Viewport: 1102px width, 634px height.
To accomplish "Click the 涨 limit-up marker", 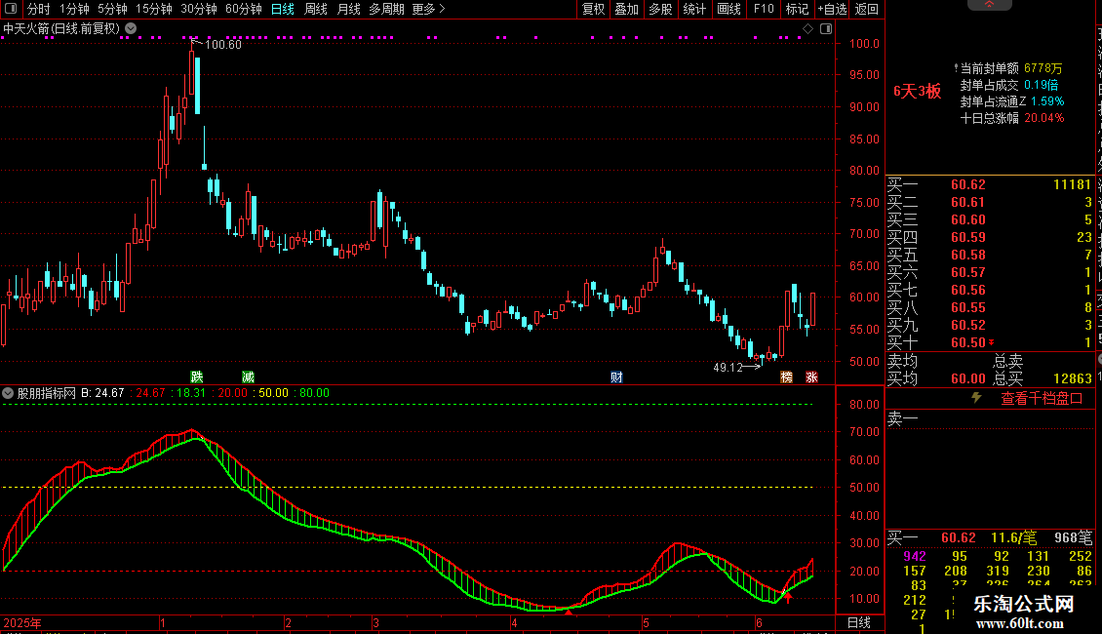I will click(811, 377).
